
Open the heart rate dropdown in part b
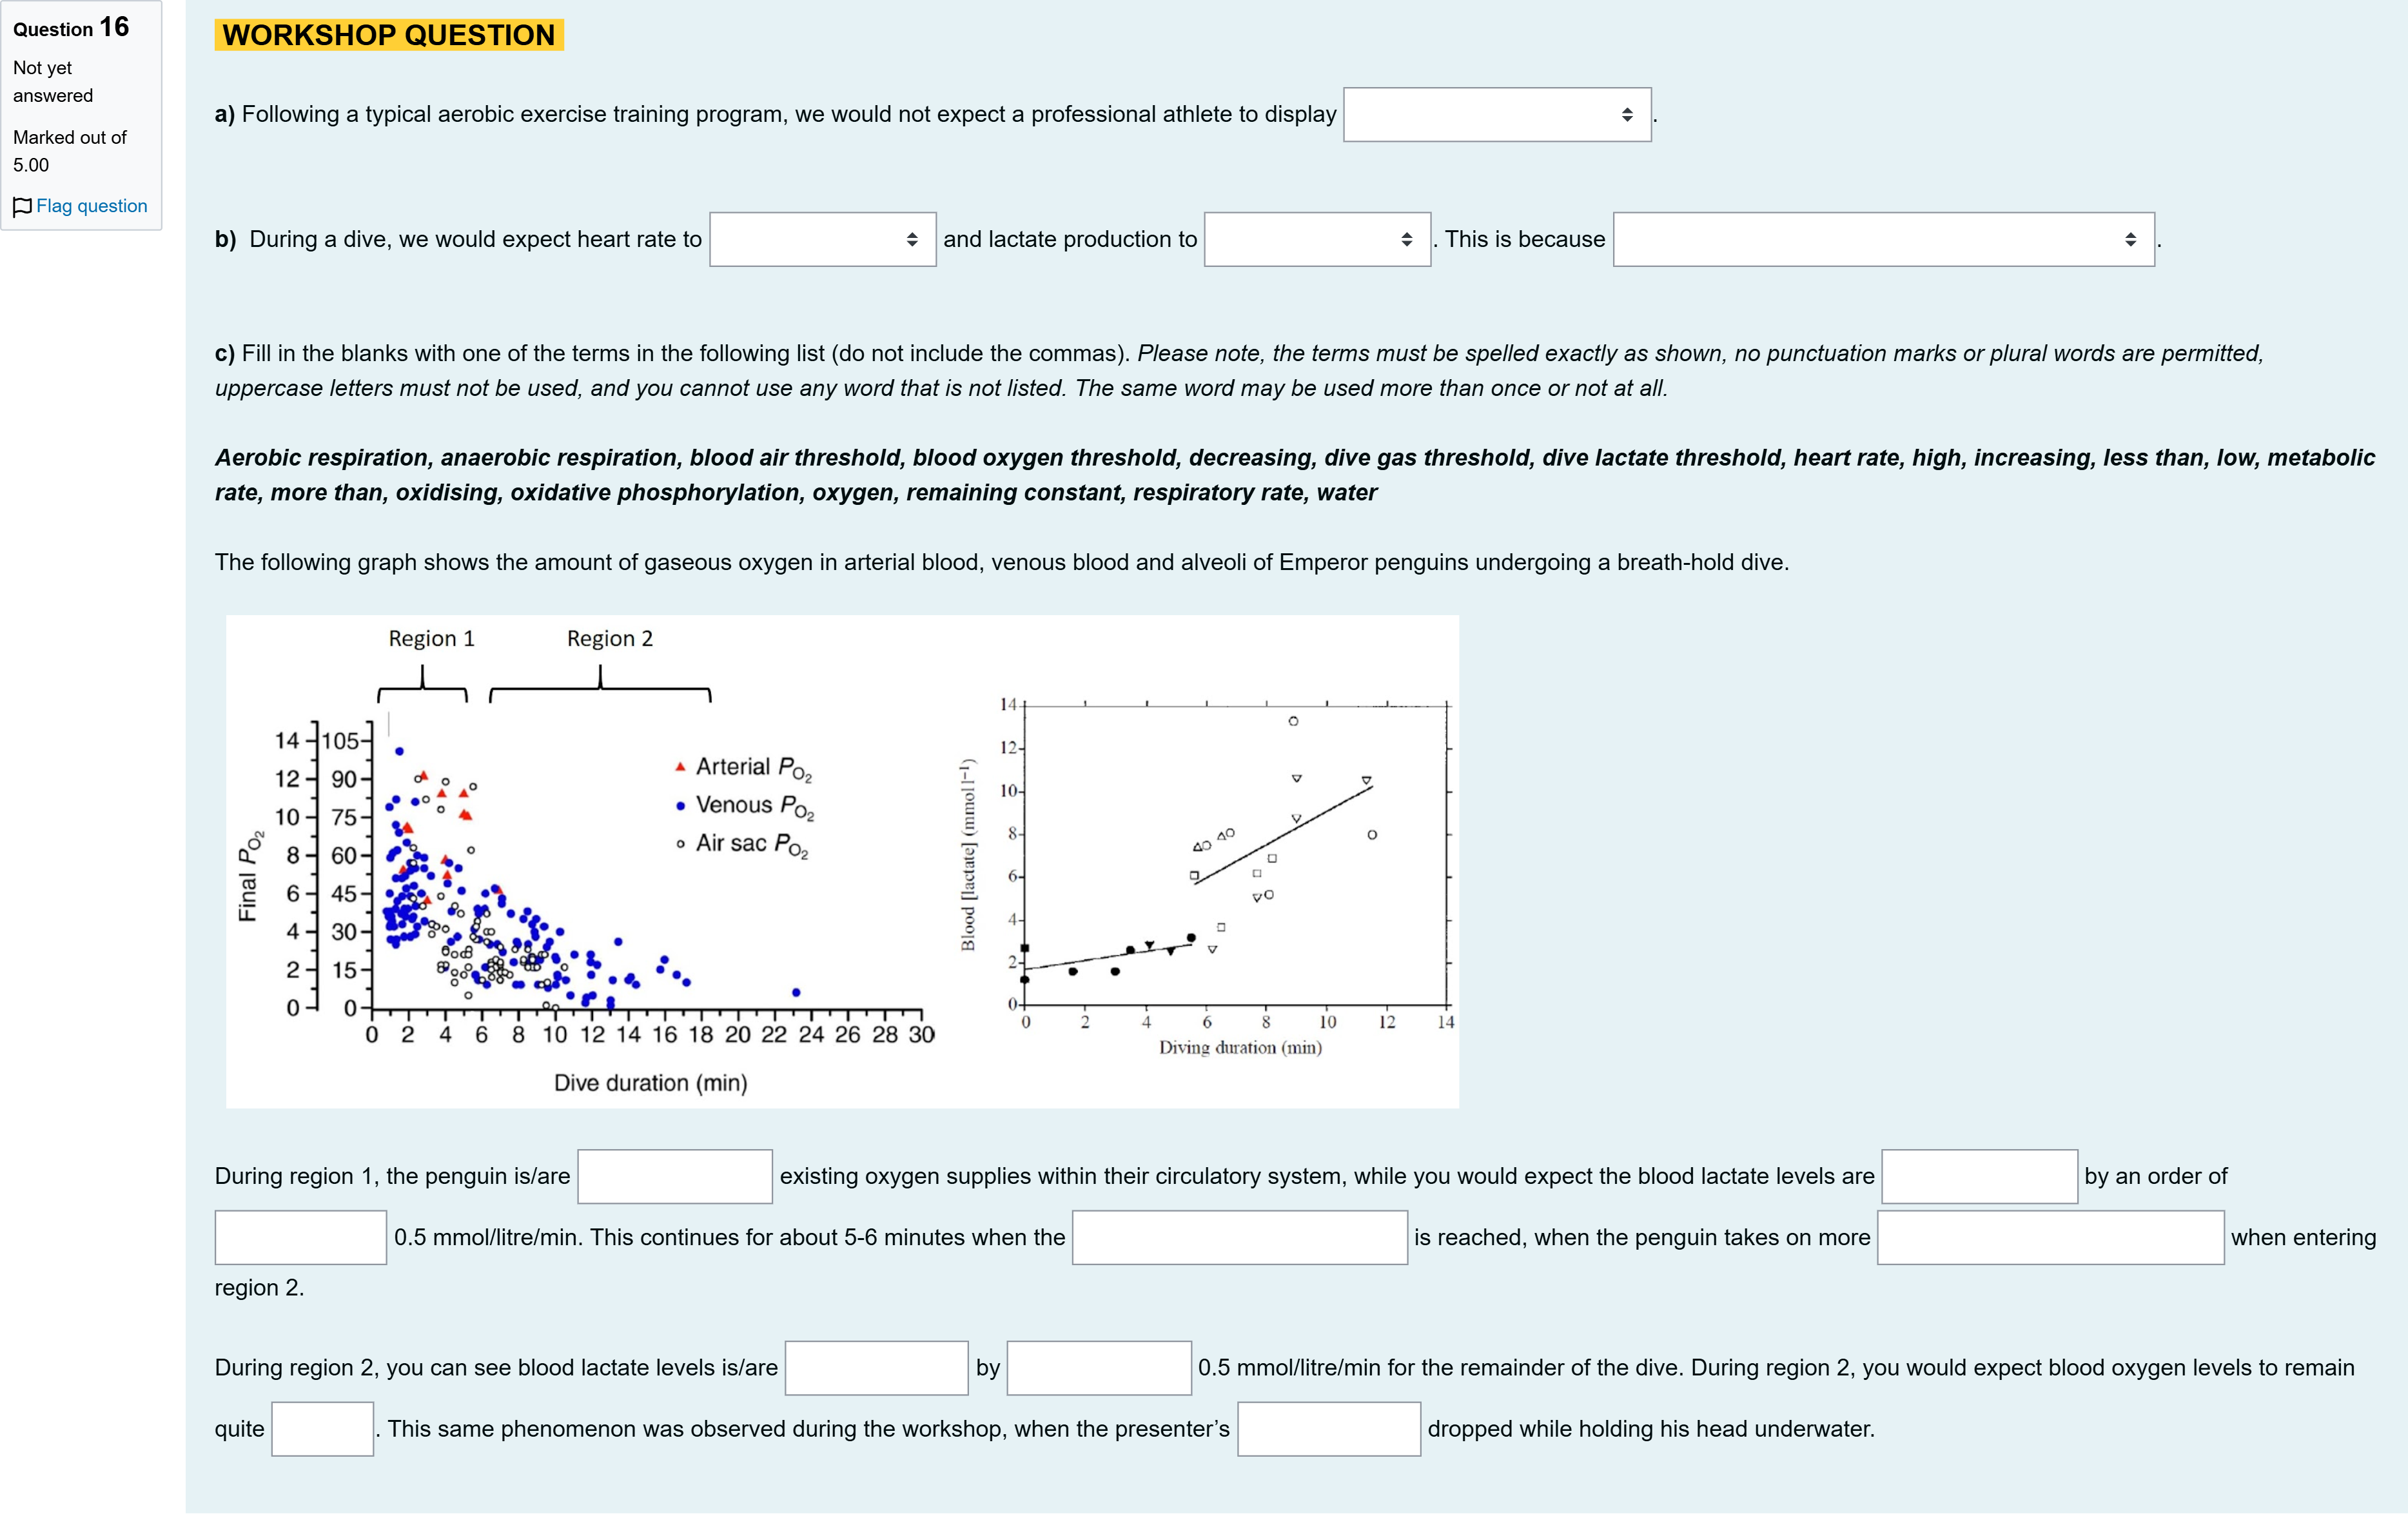click(823, 240)
